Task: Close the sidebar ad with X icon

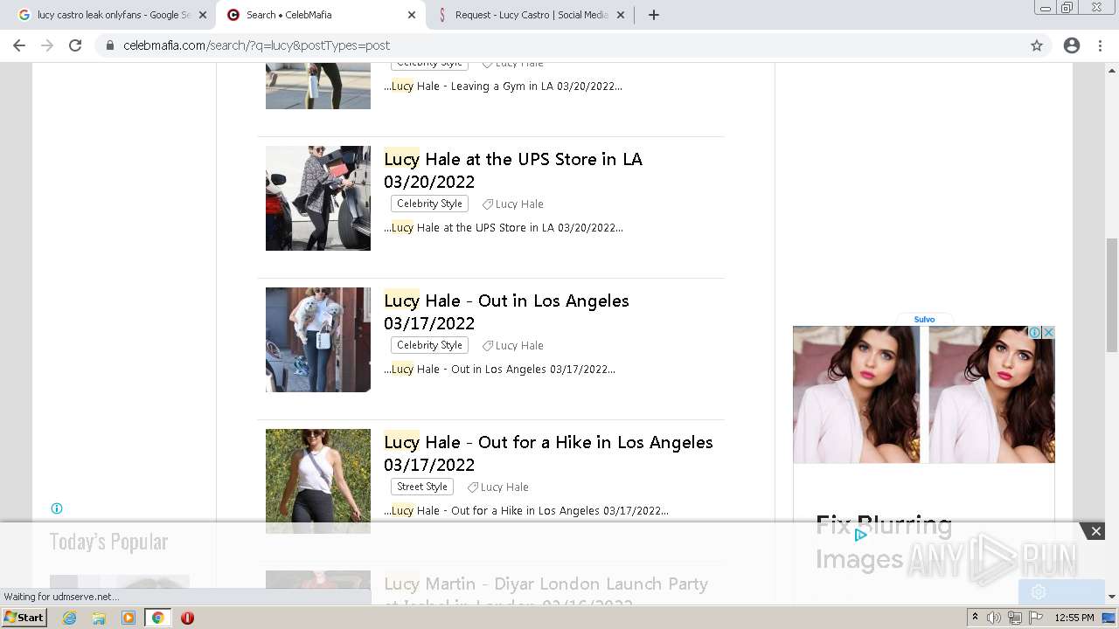Action: [x=1049, y=333]
